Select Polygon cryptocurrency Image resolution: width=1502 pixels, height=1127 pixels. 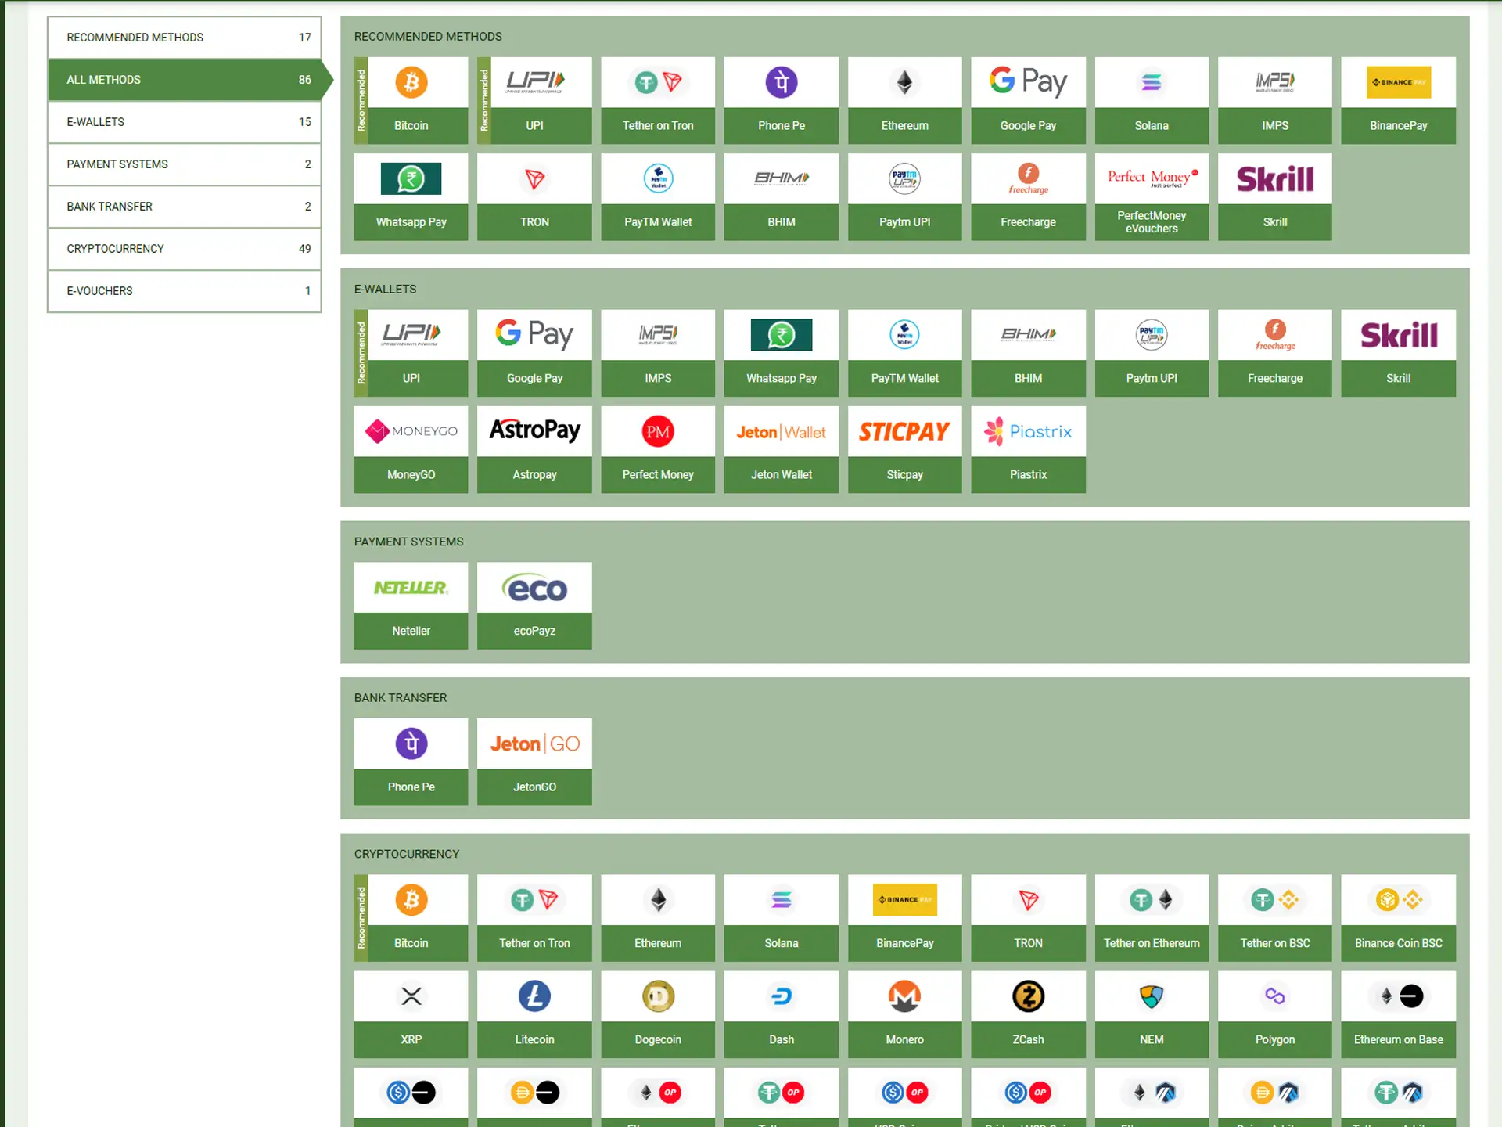coord(1275,1014)
